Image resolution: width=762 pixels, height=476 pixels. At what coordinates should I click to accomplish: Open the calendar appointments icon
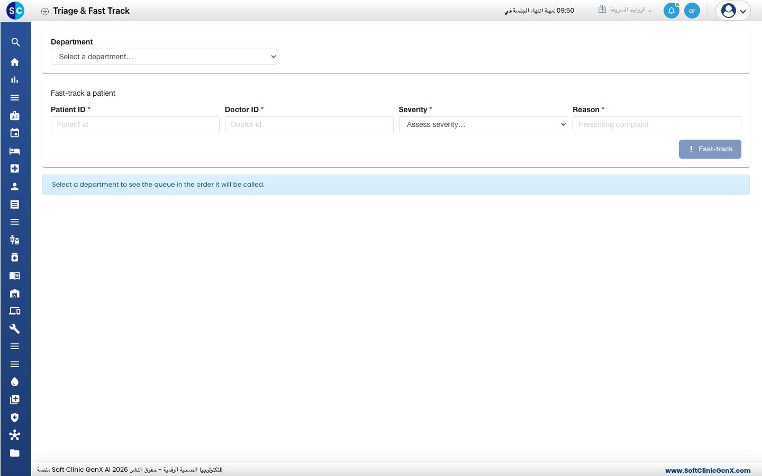15,133
